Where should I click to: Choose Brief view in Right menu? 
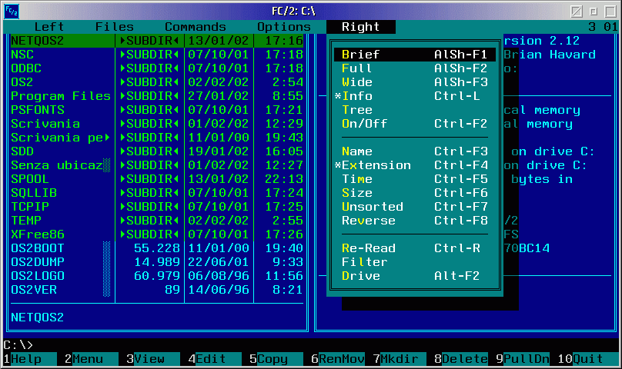(x=414, y=55)
